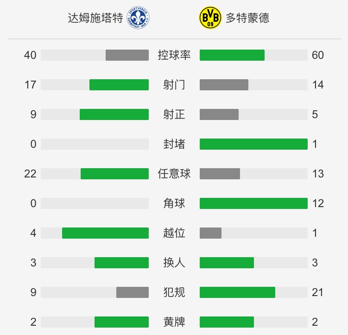
Task: Select the 控球率 stat label
Action: tap(174, 55)
